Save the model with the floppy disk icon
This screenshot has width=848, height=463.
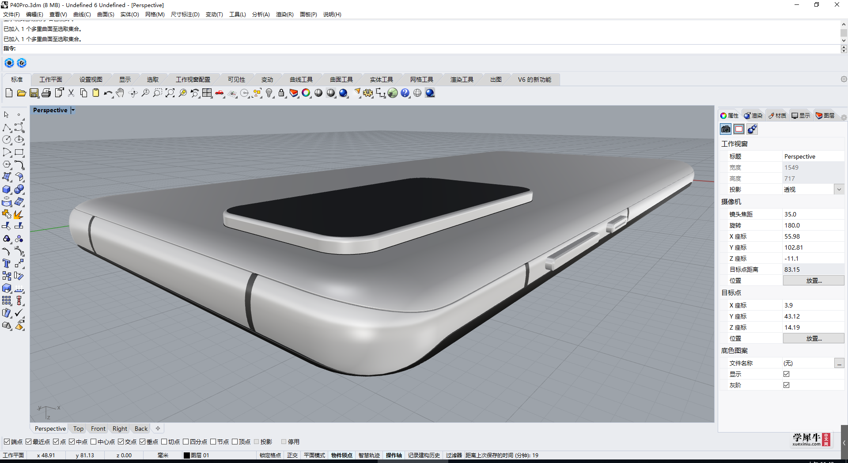[x=34, y=93]
